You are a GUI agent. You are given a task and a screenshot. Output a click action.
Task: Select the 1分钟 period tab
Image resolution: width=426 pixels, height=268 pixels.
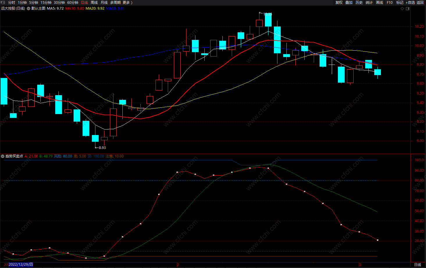coord(22,2)
